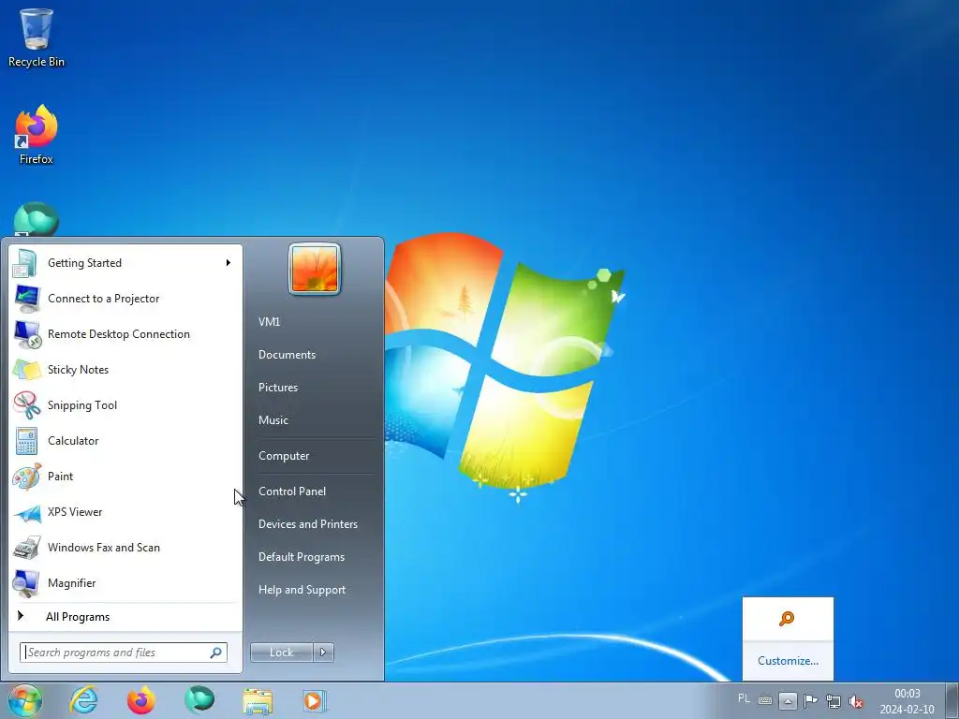The width and height of the screenshot is (959, 719).
Task: Click Customize... link in tray popup
Action: click(x=788, y=661)
